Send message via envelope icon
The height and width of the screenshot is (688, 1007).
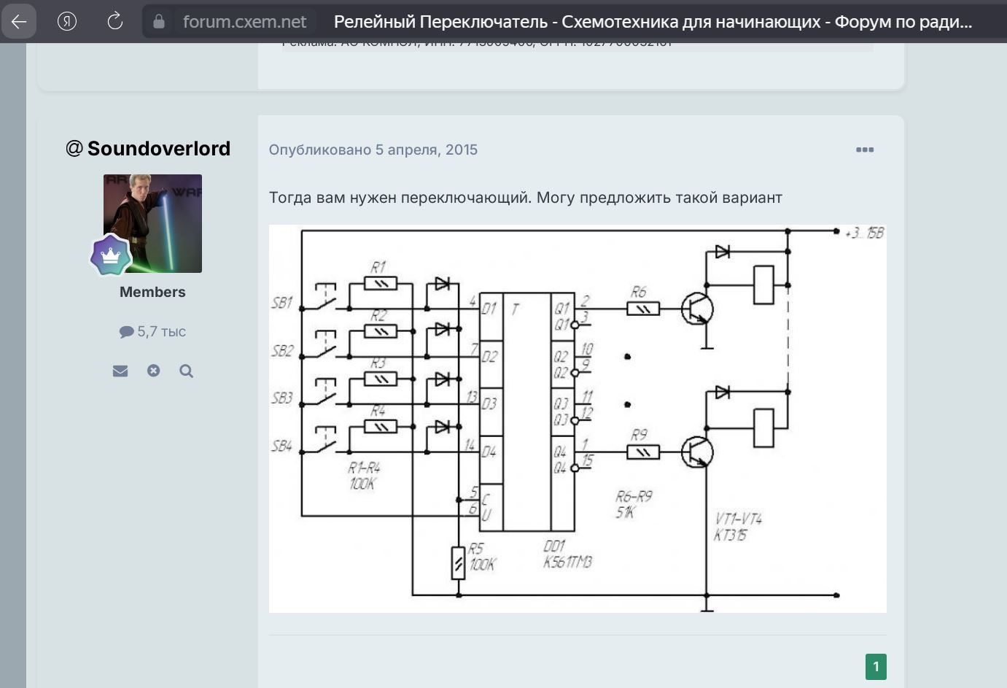click(x=120, y=371)
